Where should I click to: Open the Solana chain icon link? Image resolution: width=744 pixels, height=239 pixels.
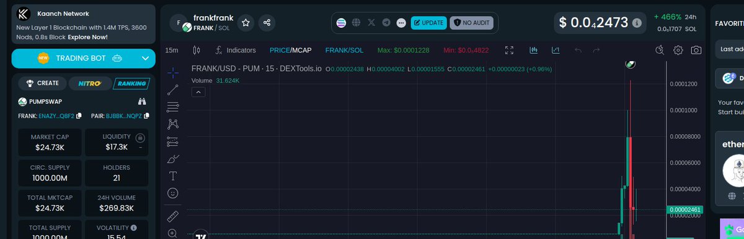341,23
